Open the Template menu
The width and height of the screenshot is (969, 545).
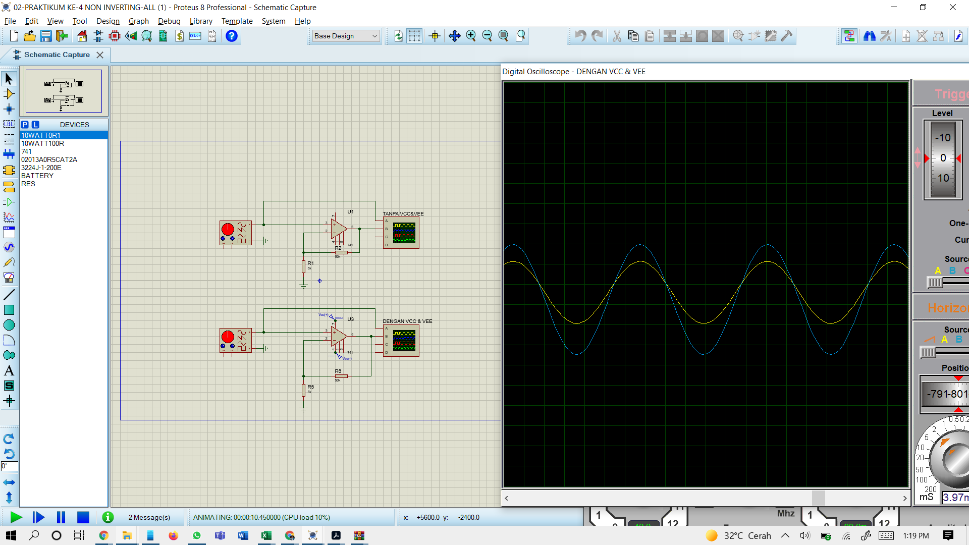(237, 21)
